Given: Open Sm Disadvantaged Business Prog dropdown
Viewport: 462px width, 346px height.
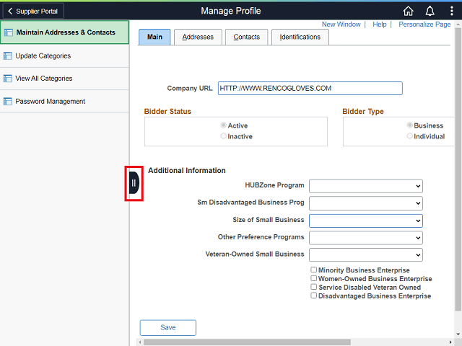Looking at the screenshot, I should coord(366,203).
